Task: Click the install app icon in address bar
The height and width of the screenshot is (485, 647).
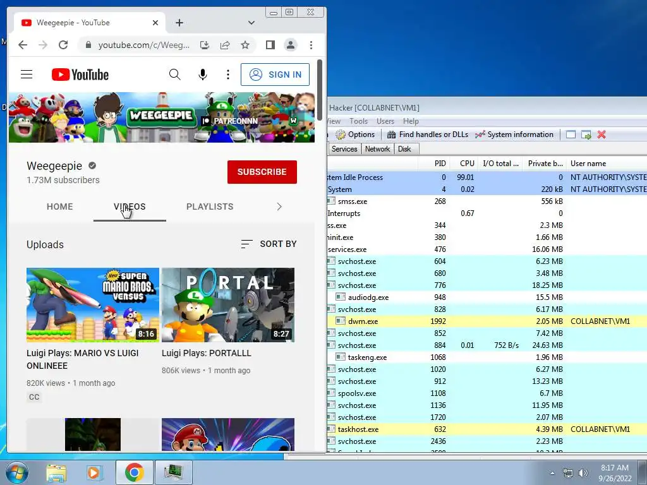Action: (x=205, y=45)
